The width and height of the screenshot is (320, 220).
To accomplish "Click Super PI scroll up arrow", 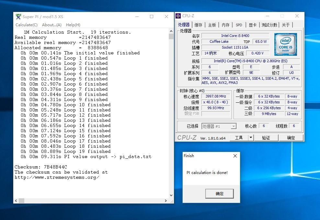I will (171, 31).
